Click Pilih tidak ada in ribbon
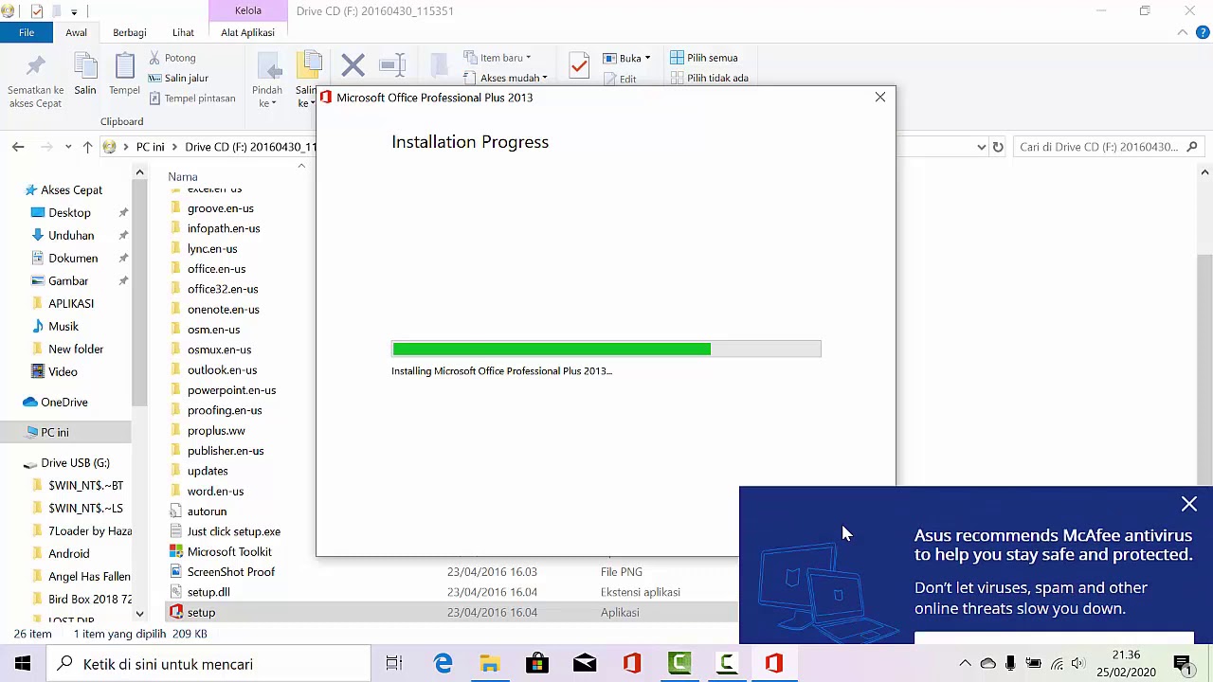The width and height of the screenshot is (1213, 682). pos(709,78)
